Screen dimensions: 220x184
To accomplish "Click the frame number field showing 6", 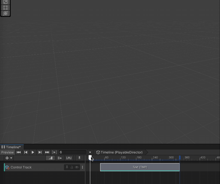I will [72, 152].
